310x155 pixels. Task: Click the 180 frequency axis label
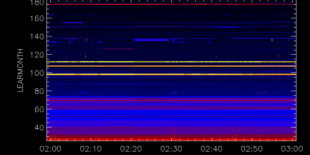coord(37,2)
